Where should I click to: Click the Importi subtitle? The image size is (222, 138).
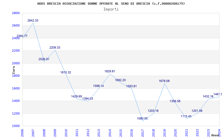(x=111, y=9)
